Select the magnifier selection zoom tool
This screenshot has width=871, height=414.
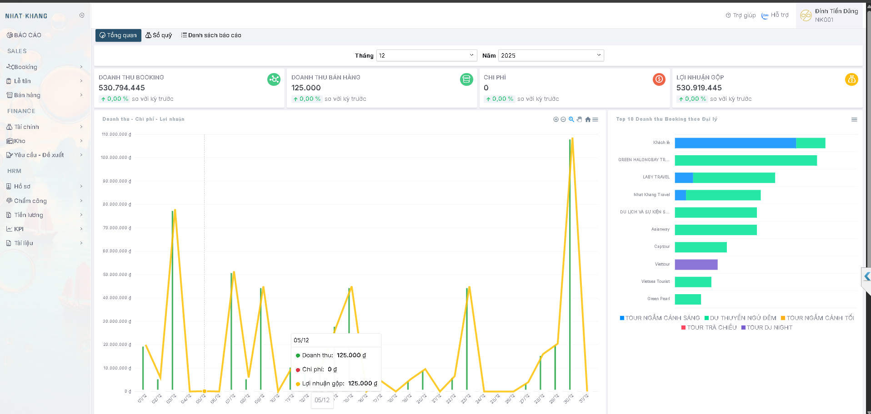(x=571, y=119)
